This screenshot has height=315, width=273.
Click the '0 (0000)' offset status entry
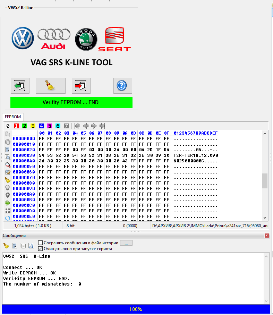[x=130, y=226]
